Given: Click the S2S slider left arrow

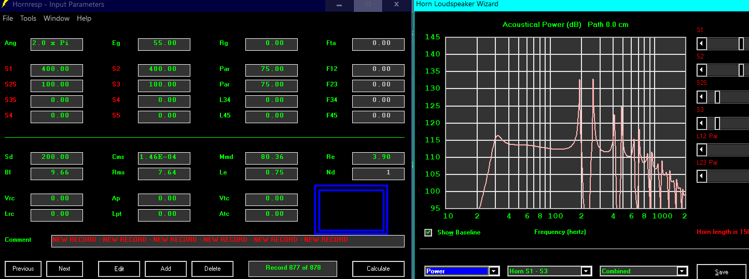Looking at the screenshot, I should click(701, 97).
